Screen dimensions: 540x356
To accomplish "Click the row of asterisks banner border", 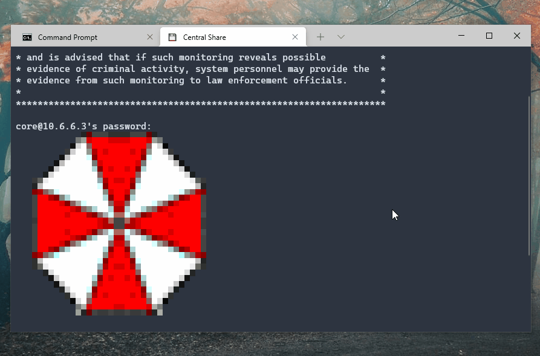I will click(200, 103).
